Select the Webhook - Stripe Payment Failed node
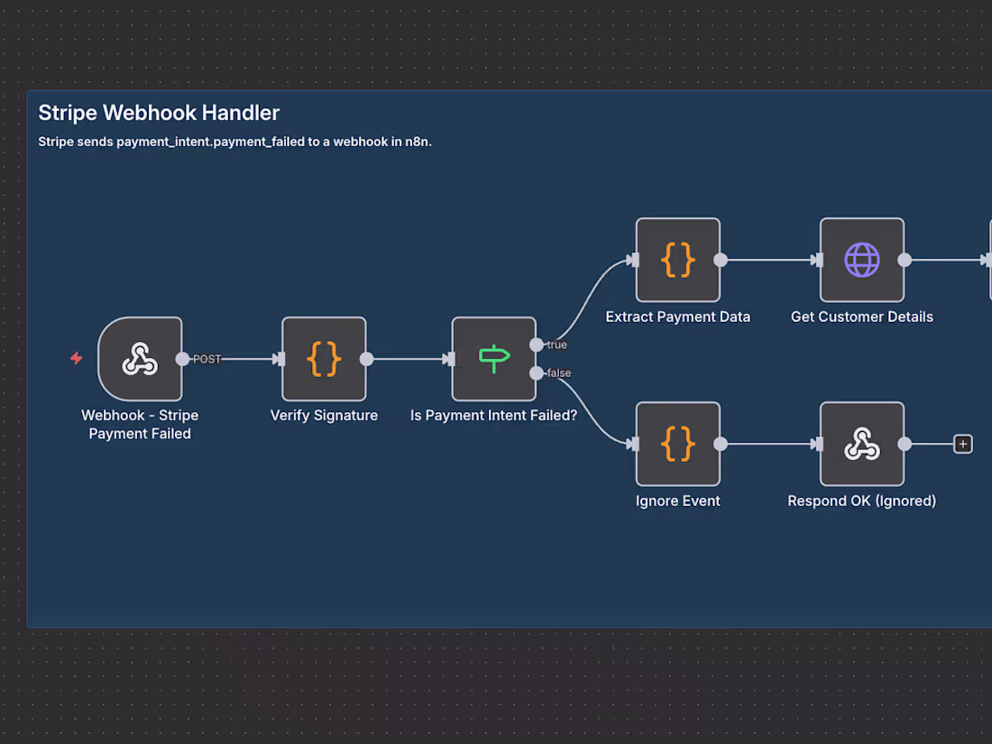This screenshot has width=992, height=744. 140,359
